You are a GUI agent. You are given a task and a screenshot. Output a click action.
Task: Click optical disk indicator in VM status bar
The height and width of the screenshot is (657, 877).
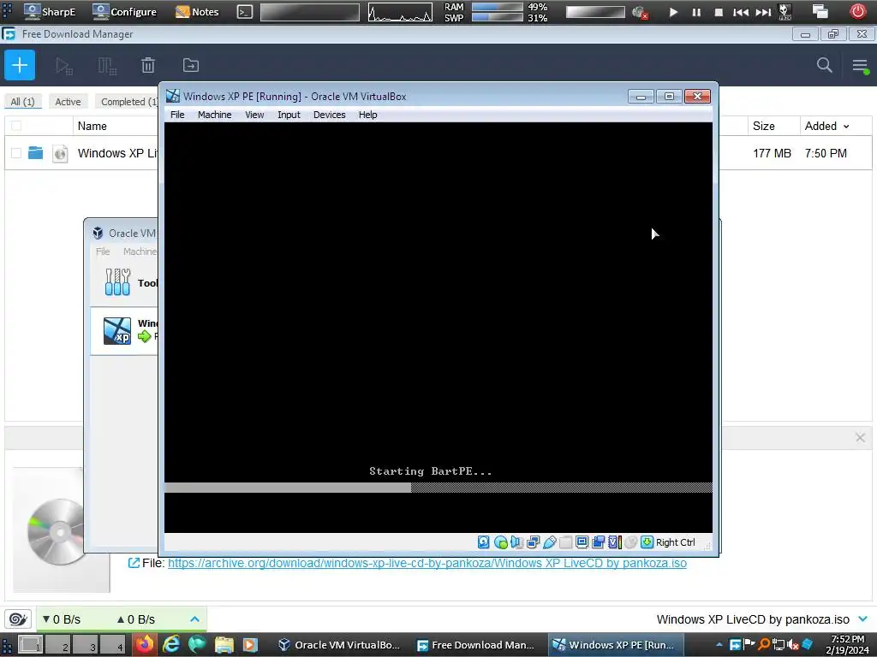pos(500,542)
